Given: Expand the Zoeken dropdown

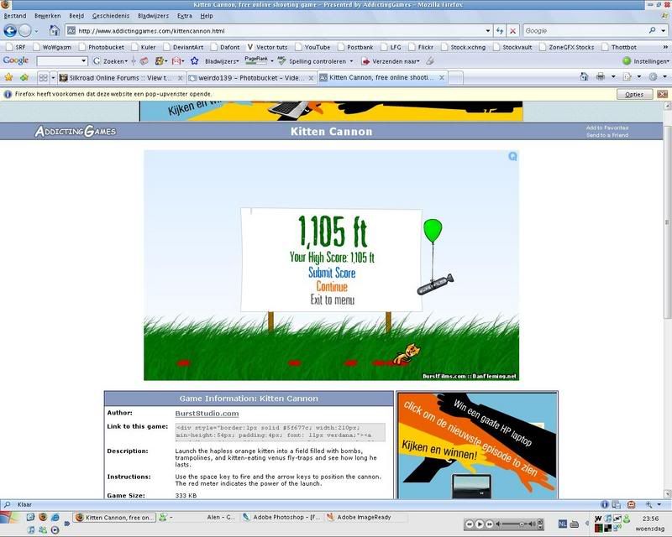Looking at the screenshot, I should pyautogui.click(x=126, y=61).
